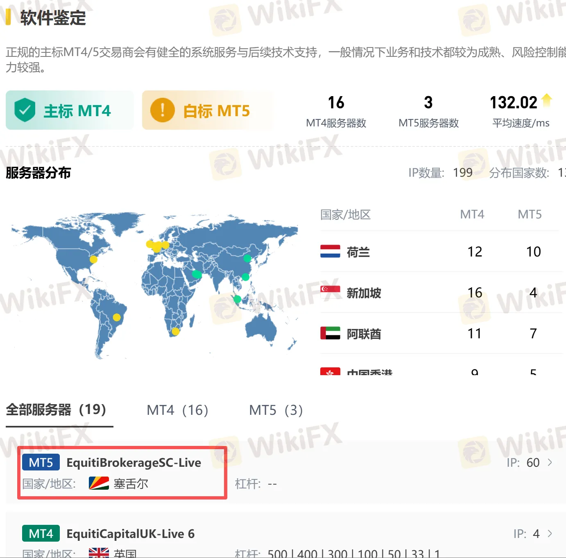The width and height of the screenshot is (566, 558).
Task: Click the 正规的主标MT4/5交易商 description paragraph
Action: coord(286,60)
